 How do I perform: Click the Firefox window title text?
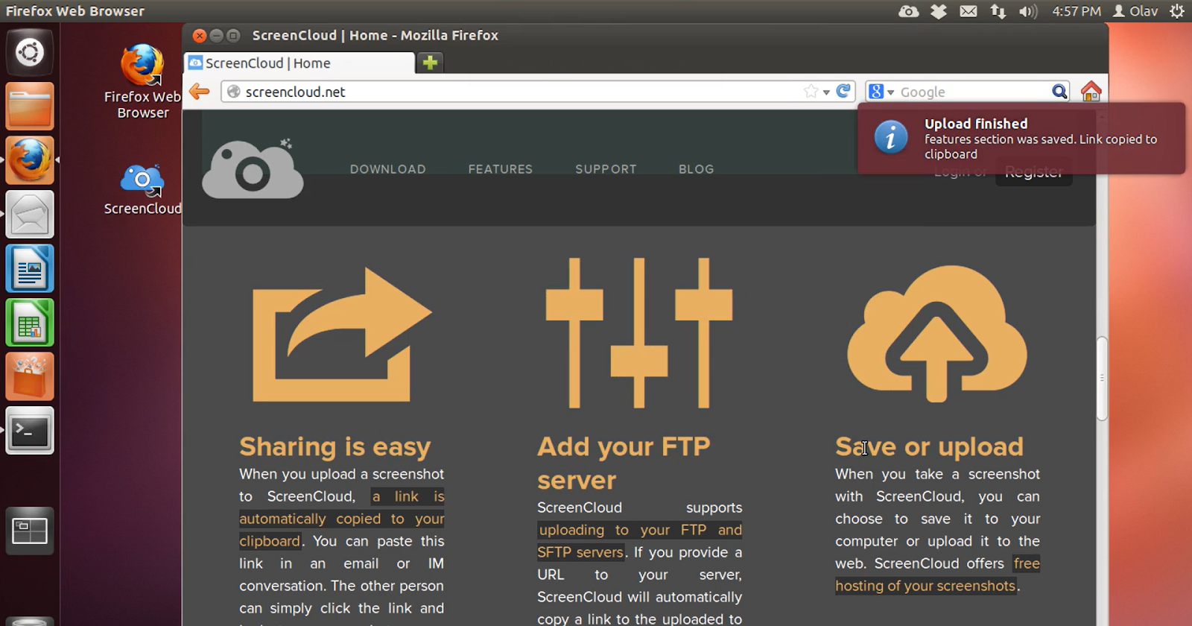(x=375, y=35)
